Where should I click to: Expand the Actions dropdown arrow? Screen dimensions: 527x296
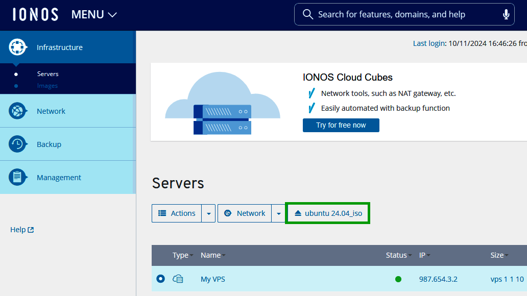pyautogui.click(x=208, y=213)
